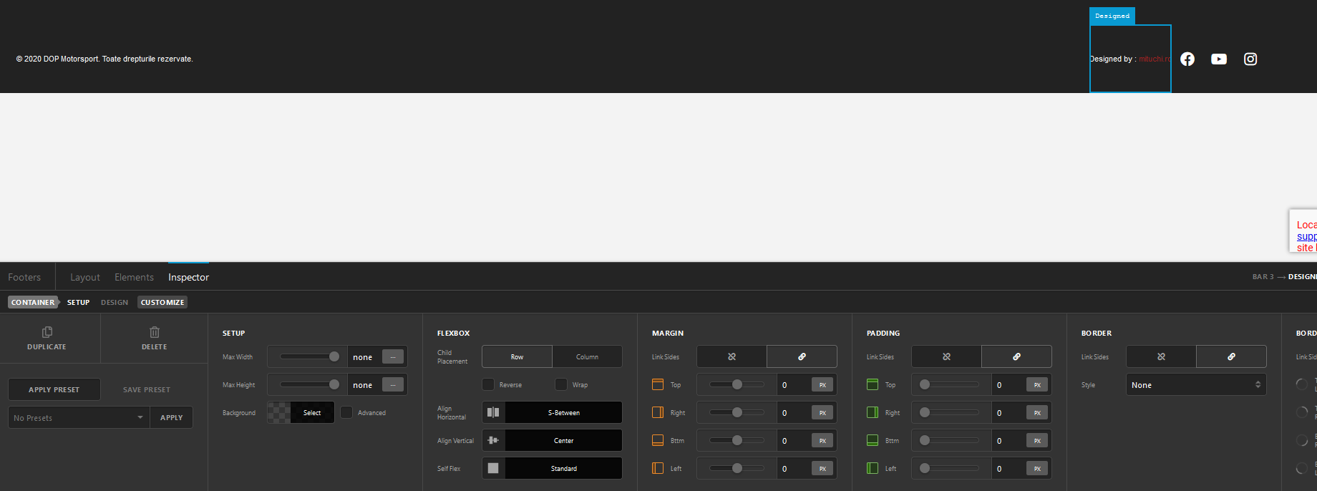Screen dimensions: 1317x491
Task: Set child placement to Column
Action: (587, 356)
